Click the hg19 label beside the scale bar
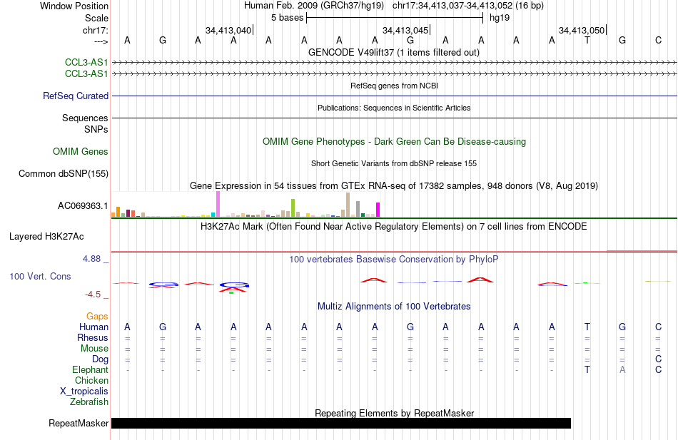 (x=500, y=18)
